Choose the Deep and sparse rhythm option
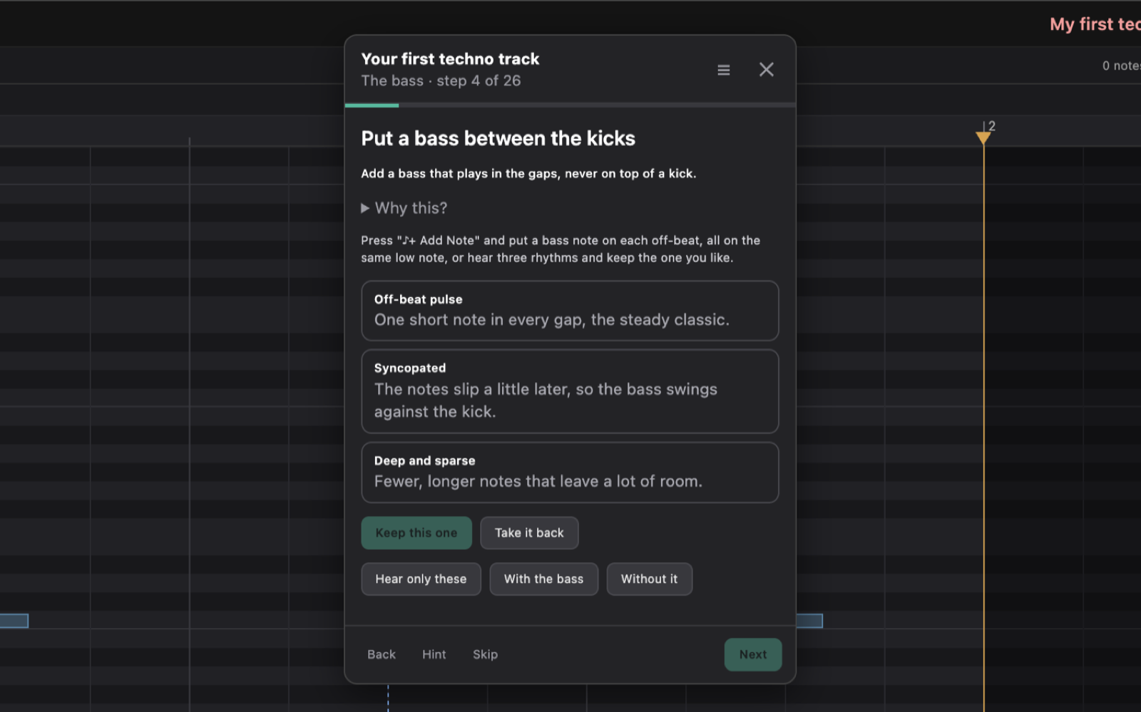Screen dimensions: 1141x712 (x=570, y=473)
